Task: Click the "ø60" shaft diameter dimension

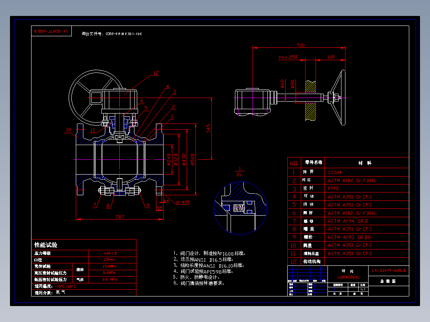Action: (282, 84)
